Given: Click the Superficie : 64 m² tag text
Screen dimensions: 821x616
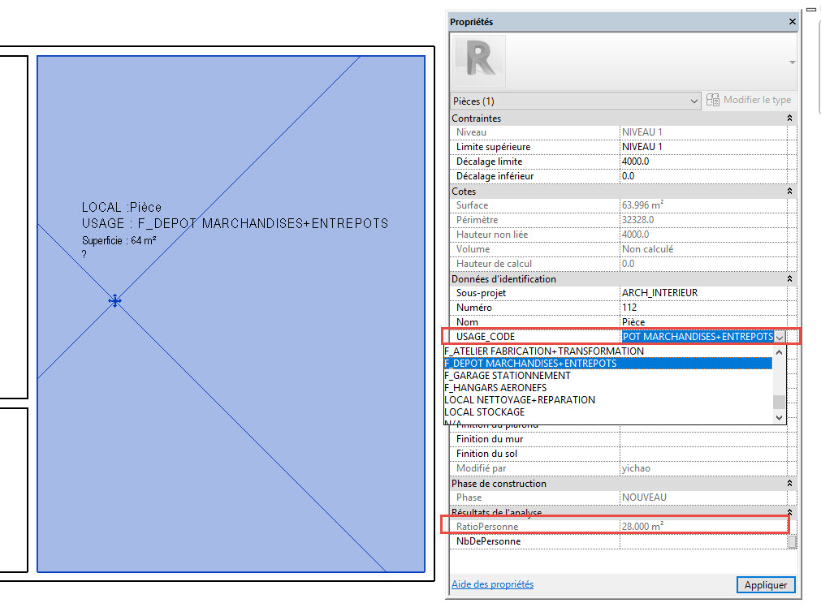Looking at the screenshot, I should tap(119, 241).
